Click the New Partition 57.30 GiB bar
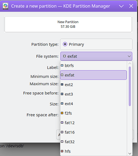Viewport: 138px width, 156px height. (x=68, y=24)
